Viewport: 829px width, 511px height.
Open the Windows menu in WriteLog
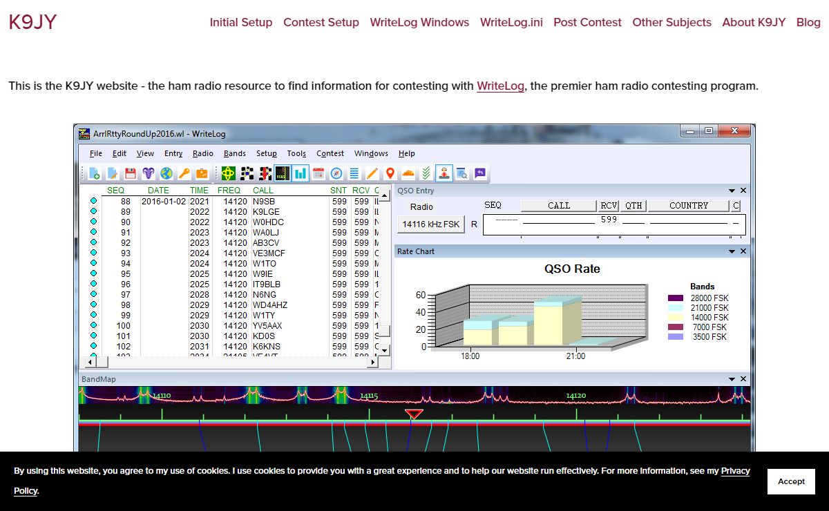click(371, 153)
